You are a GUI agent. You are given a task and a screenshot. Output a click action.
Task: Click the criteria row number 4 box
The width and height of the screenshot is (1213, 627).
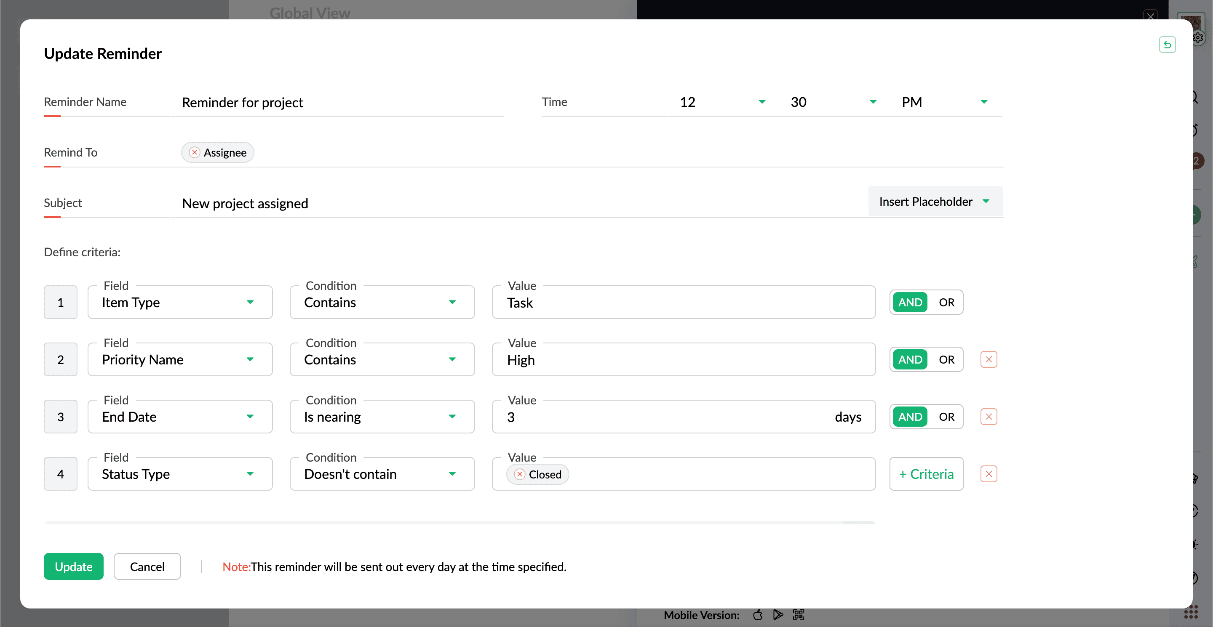(x=60, y=474)
